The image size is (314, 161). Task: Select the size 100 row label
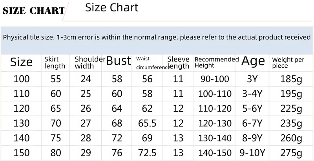click(x=22, y=79)
